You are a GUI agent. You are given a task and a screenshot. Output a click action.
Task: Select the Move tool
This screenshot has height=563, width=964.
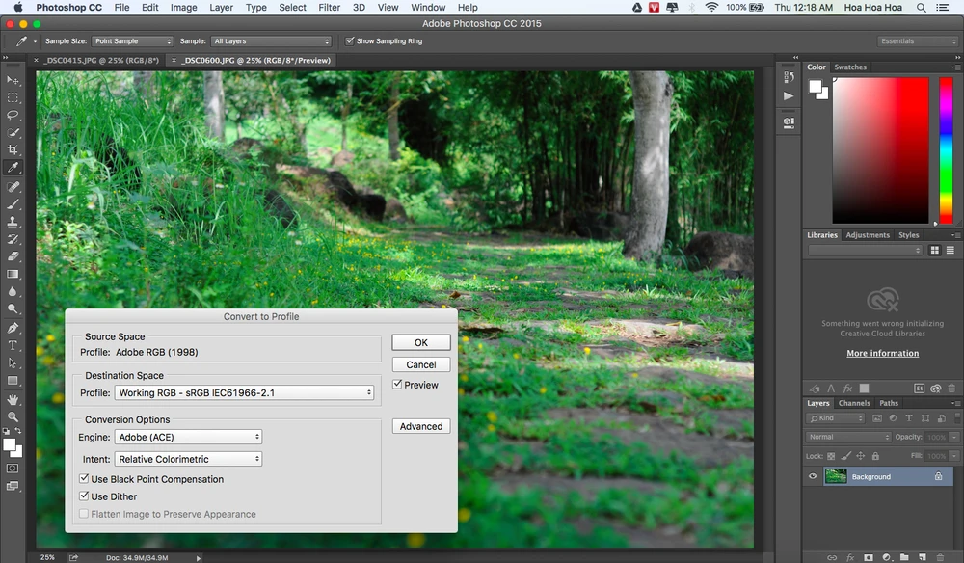(x=13, y=80)
